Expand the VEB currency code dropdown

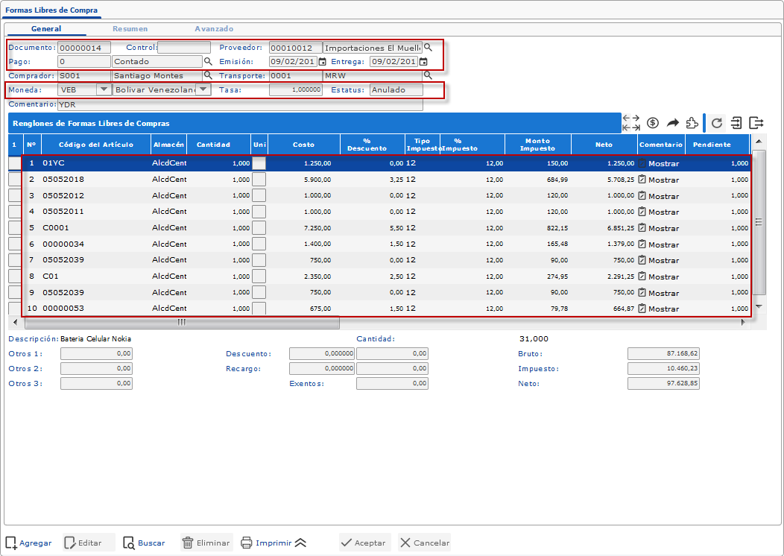[x=103, y=89]
